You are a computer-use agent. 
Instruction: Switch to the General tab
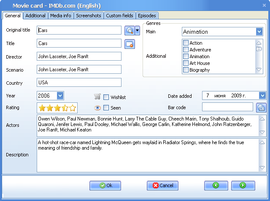tap(13, 16)
